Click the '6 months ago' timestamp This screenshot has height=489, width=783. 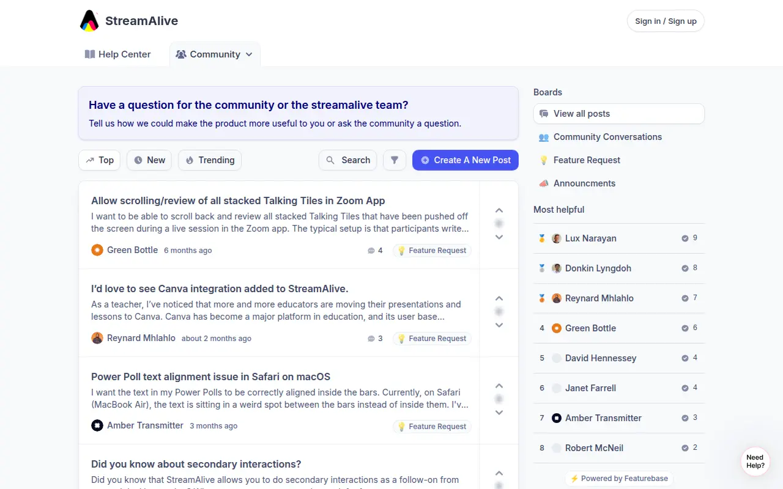pos(188,251)
